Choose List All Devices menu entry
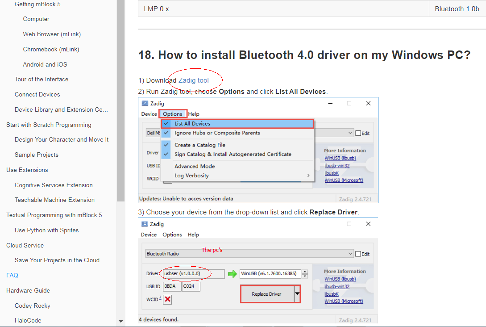The width and height of the screenshot is (486, 327). click(237, 124)
